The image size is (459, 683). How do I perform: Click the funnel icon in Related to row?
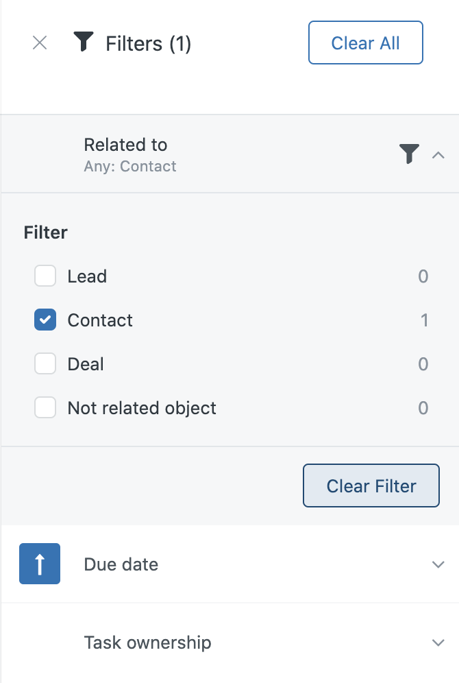pyautogui.click(x=409, y=154)
